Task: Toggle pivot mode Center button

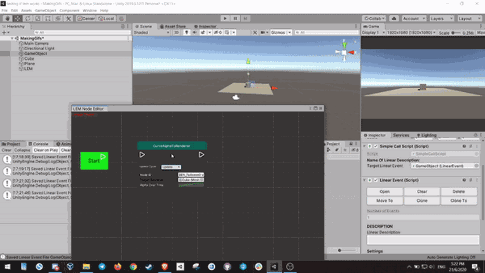Action: (86, 18)
